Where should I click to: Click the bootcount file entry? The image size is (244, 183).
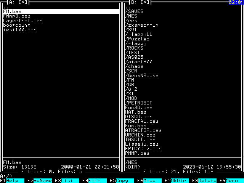17,25
